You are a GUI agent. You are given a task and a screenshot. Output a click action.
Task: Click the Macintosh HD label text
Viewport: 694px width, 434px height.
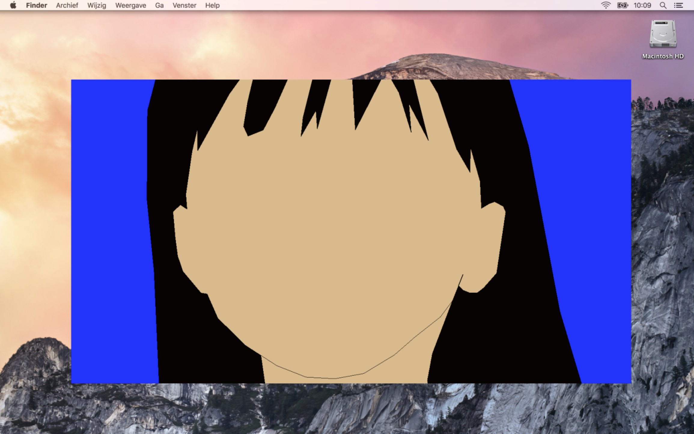point(663,56)
